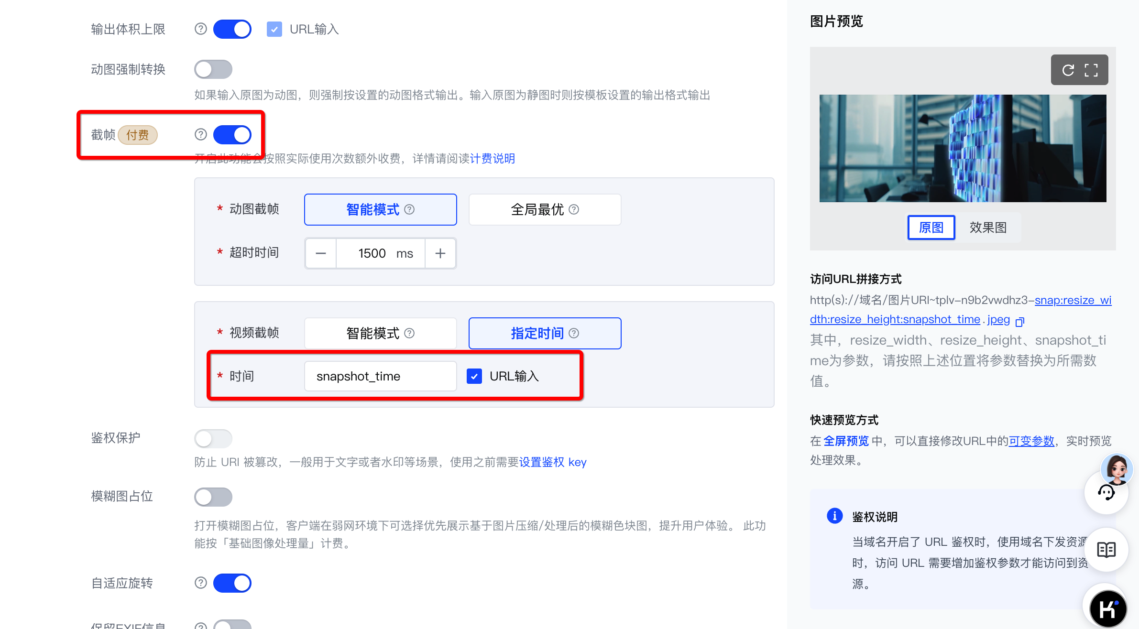This screenshot has height=629, width=1139.
Task: Choose 全局最优 for 动图截帧
Action: pos(538,209)
